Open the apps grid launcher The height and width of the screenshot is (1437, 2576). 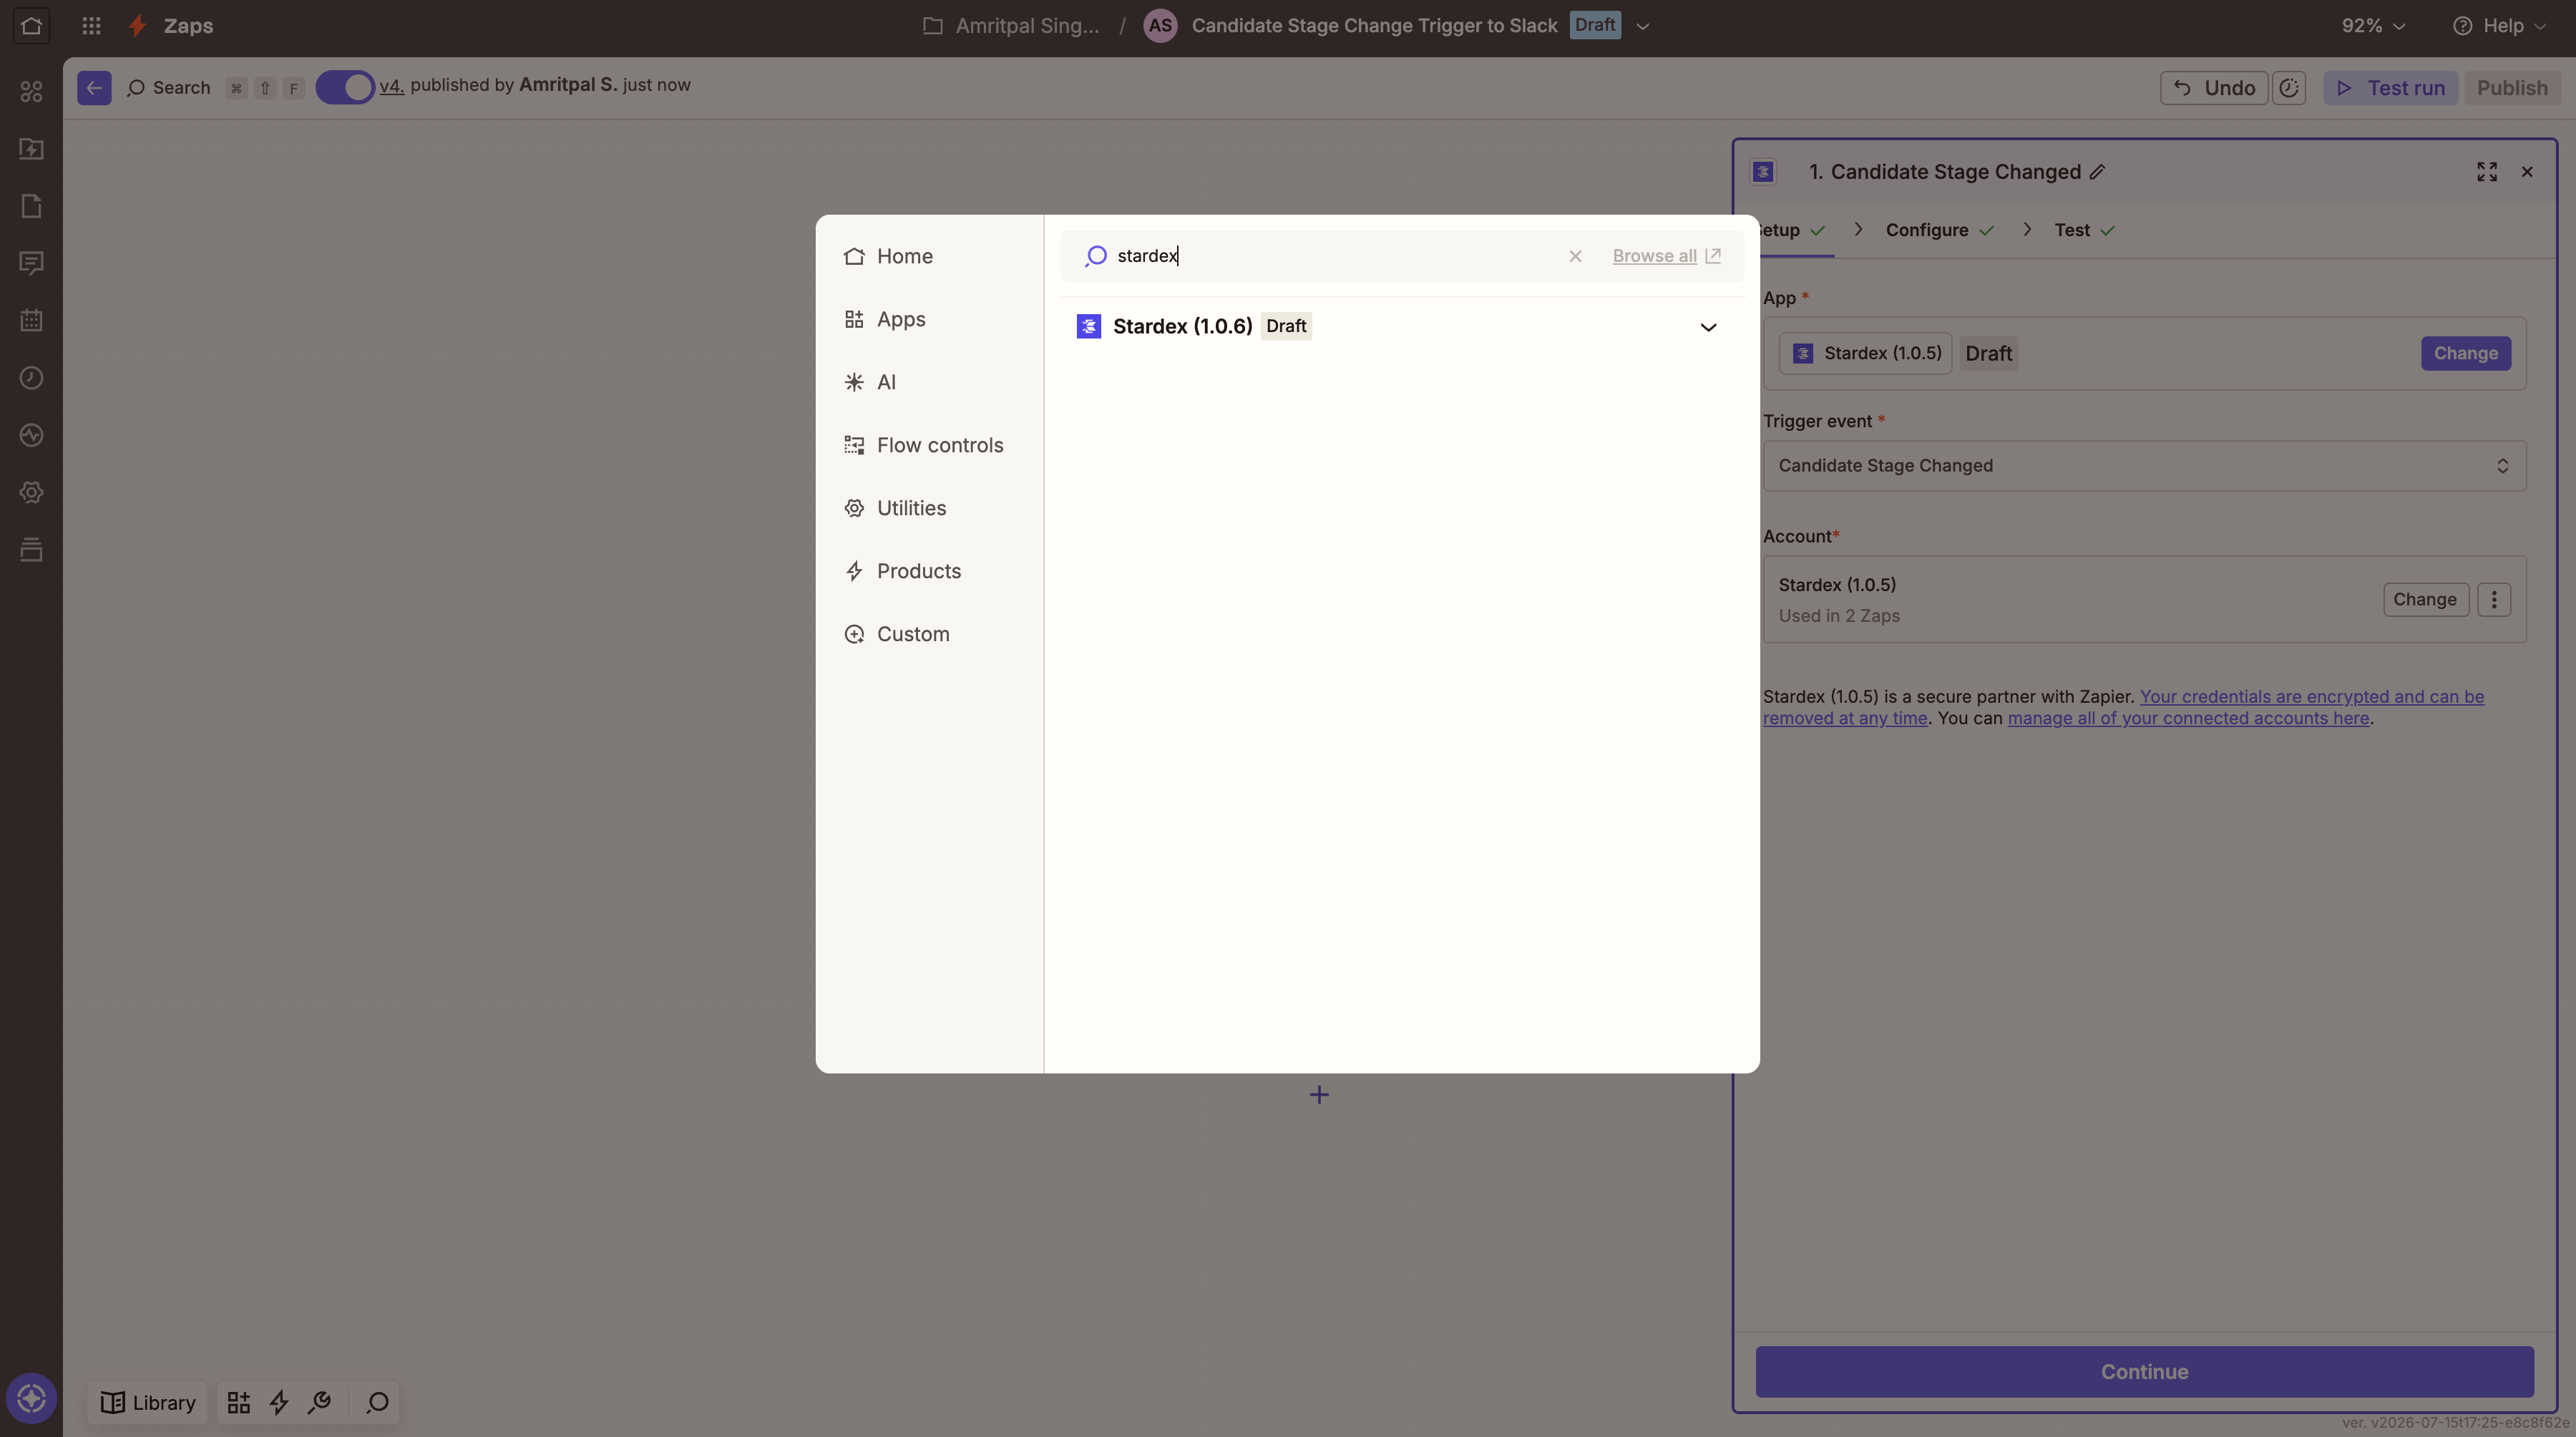[x=91, y=26]
